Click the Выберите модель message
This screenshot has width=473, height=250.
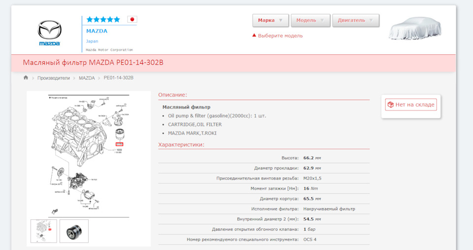[280, 36]
